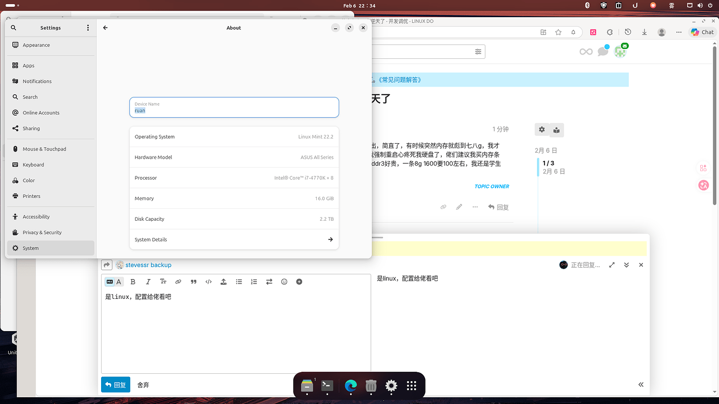Open reply target options arrow button

pyautogui.click(x=107, y=265)
